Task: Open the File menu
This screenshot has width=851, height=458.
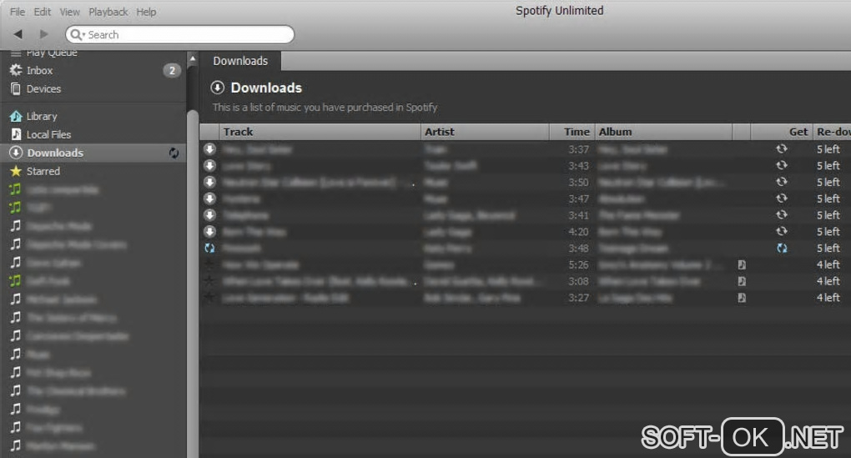Action: [18, 12]
